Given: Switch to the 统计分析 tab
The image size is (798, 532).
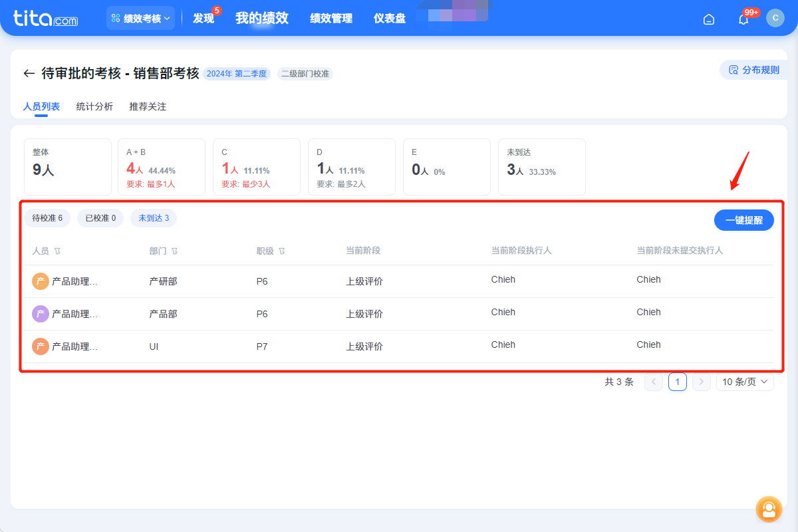Looking at the screenshot, I should coord(94,106).
